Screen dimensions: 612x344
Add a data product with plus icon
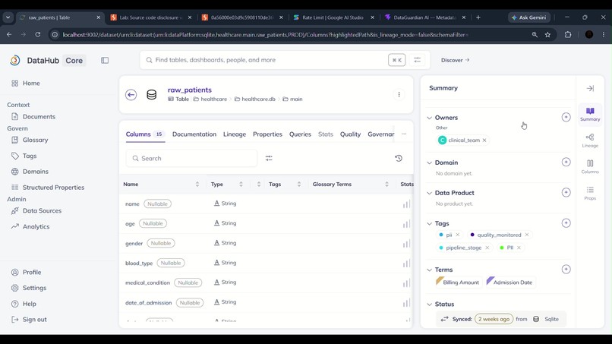pyautogui.click(x=566, y=192)
